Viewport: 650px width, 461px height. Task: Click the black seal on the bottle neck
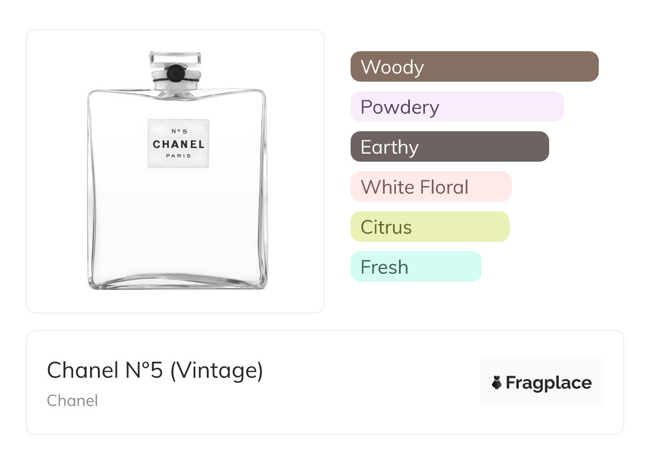(176, 73)
